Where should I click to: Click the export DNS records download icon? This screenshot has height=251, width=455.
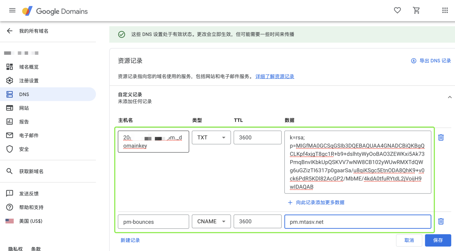click(413, 61)
